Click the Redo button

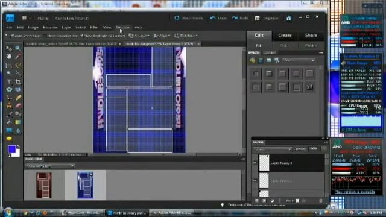pos(240,18)
